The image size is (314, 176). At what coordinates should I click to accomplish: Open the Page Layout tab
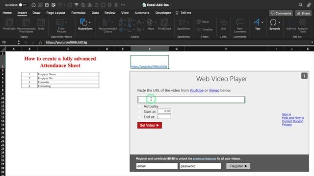tap(55, 13)
